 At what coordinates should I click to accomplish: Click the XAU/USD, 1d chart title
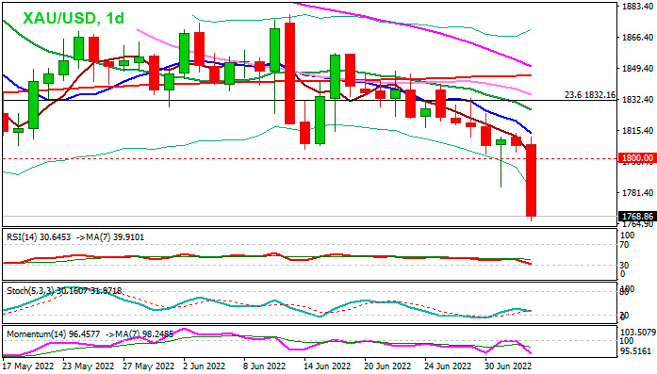click(x=74, y=18)
